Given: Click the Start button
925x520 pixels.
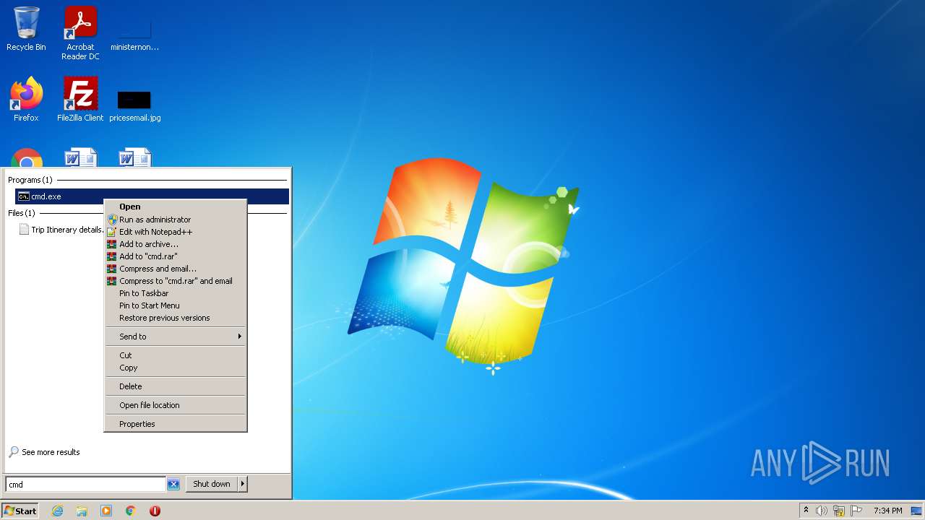Looking at the screenshot, I should pyautogui.click(x=20, y=511).
